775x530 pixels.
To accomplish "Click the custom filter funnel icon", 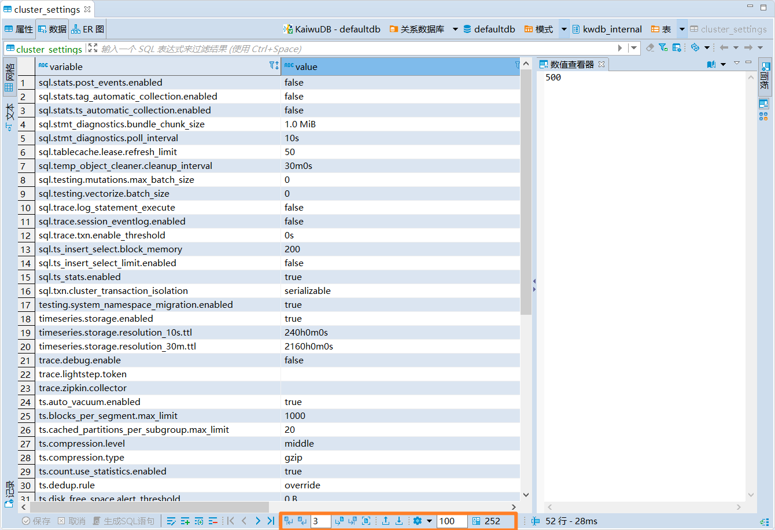I will [x=663, y=47].
